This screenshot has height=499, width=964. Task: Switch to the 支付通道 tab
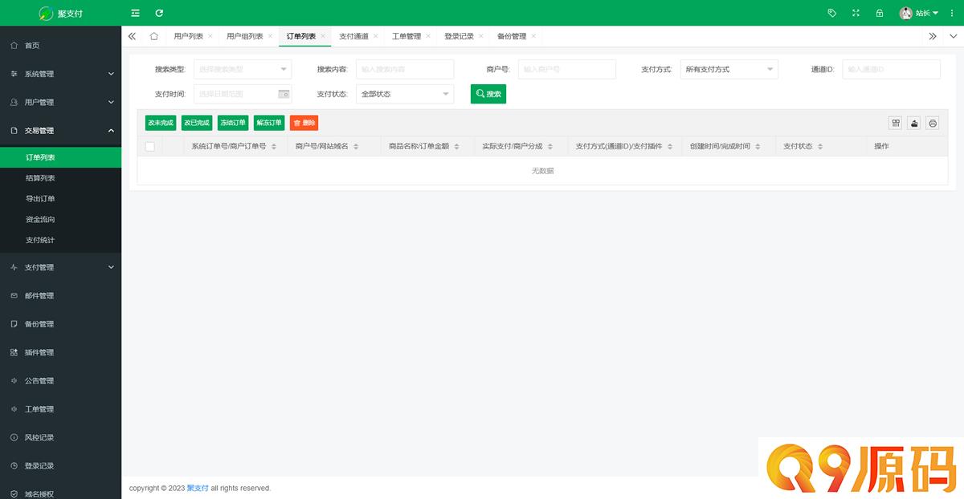point(353,36)
